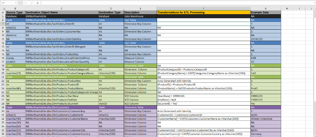Click the 'char(3)' destination type cell

(x=111, y=104)
